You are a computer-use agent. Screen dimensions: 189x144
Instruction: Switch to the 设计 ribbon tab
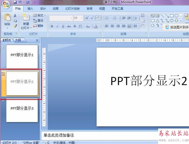click(x=43, y=9)
